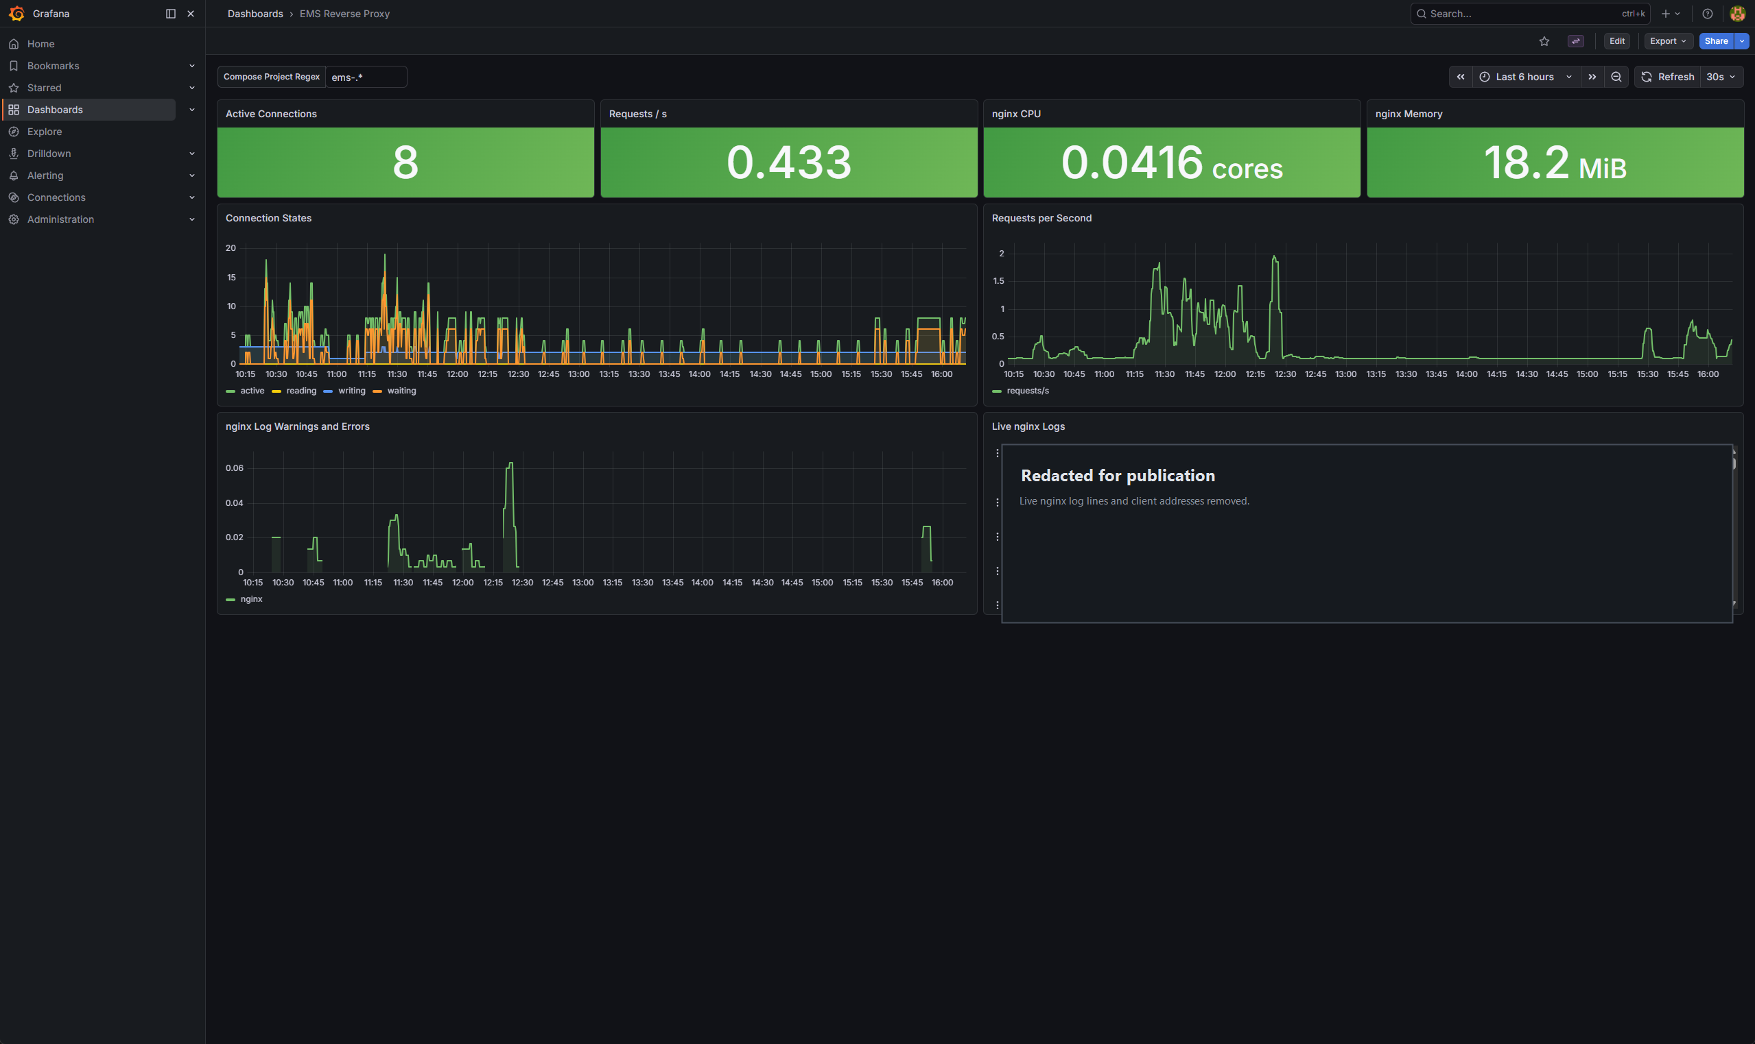Toggle the requests/s legend item
The width and height of the screenshot is (1755, 1044).
pos(1020,391)
